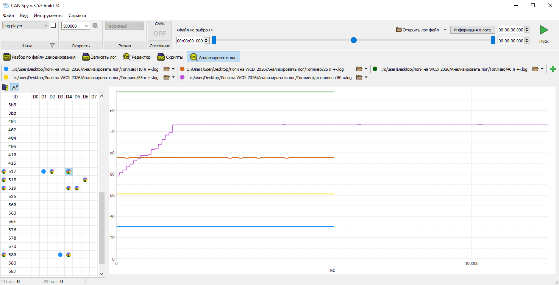This screenshot has width=559, height=285.
Task: Click Открыть лог файл button
Action: coord(418,30)
